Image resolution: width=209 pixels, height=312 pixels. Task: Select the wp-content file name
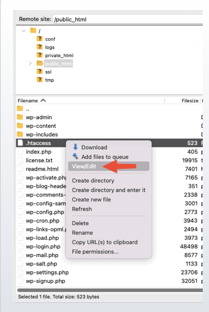(x=41, y=126)
